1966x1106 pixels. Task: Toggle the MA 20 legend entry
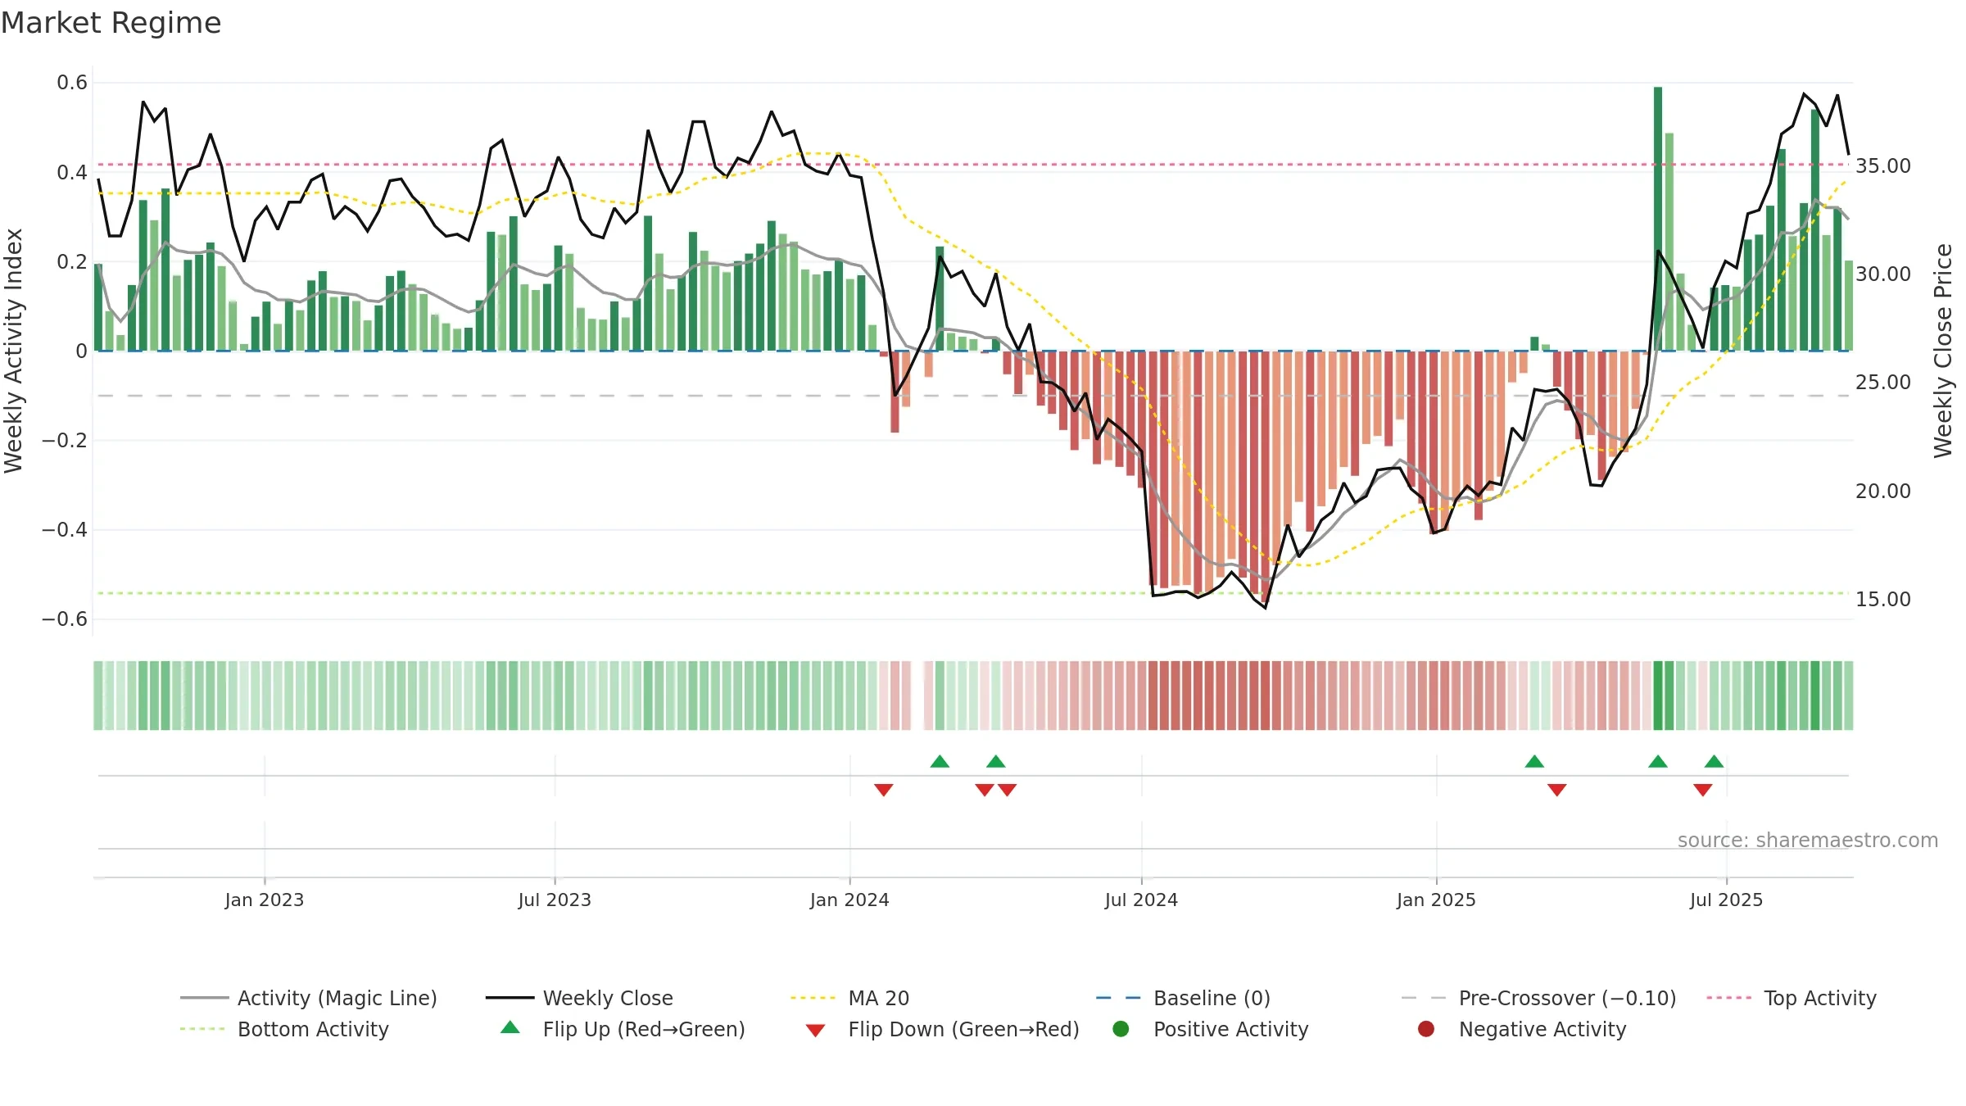(849, 998)
